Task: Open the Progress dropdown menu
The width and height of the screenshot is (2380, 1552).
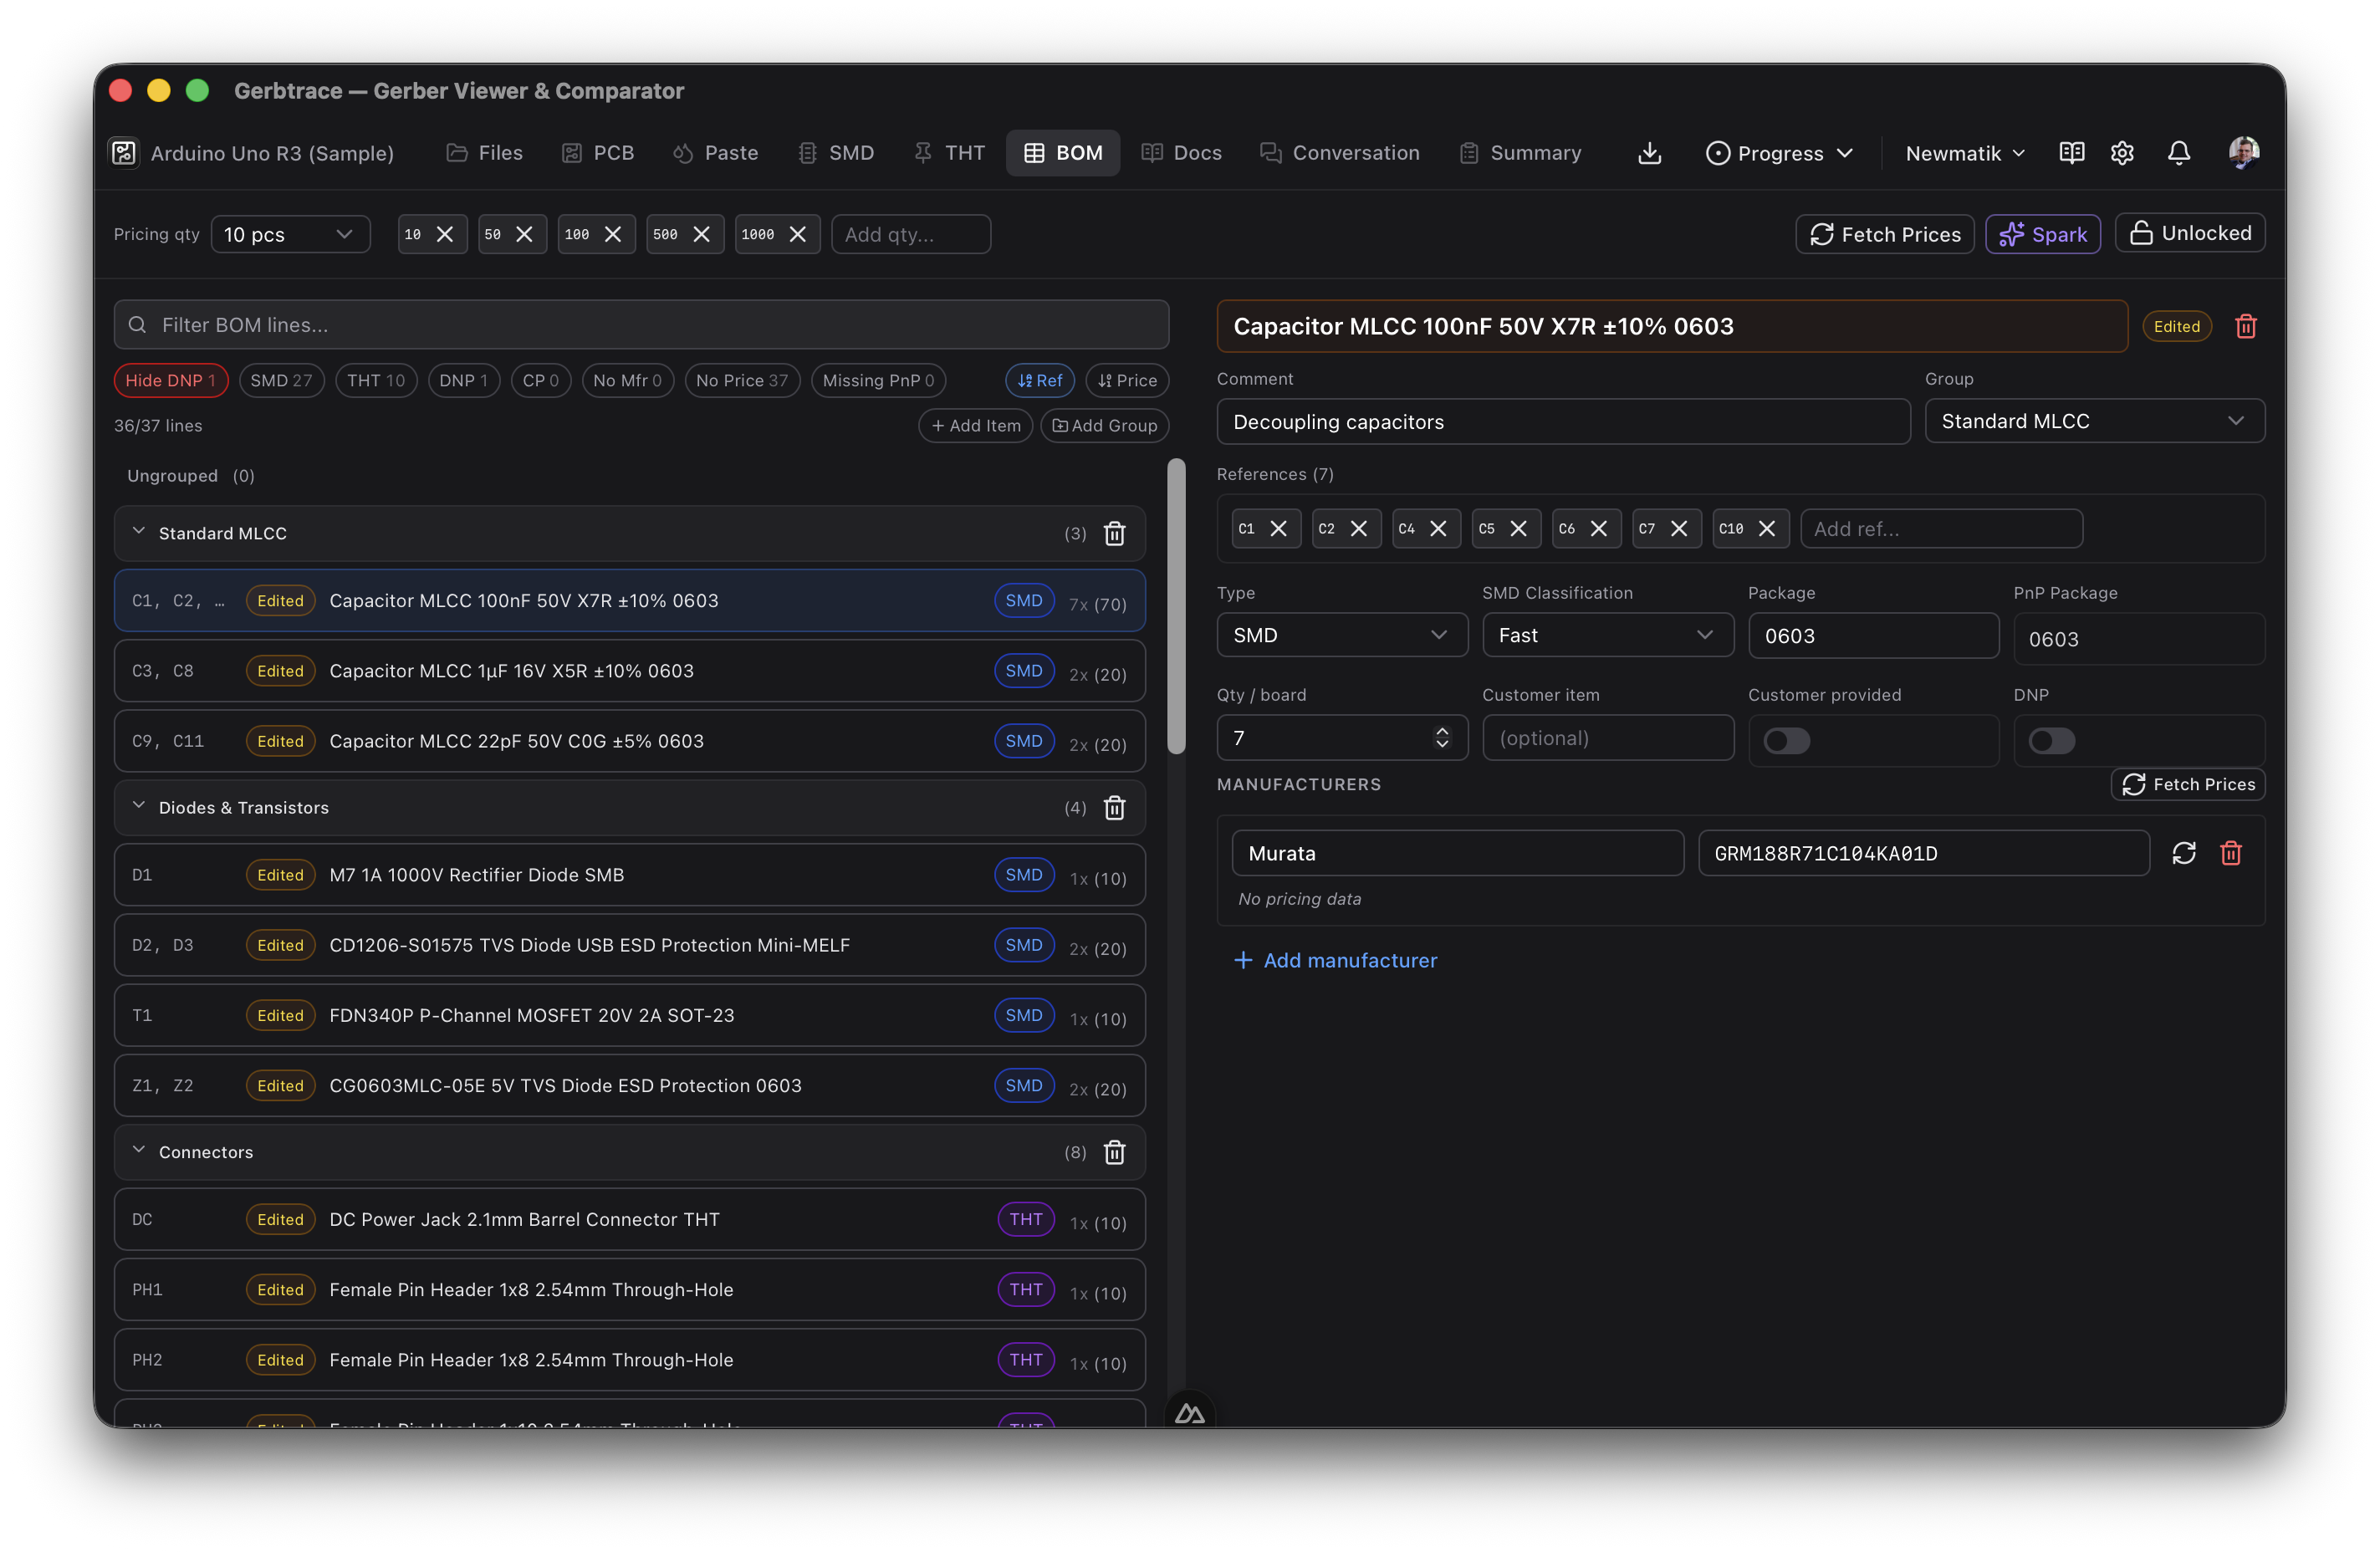Action: (x=1779, y=153)
